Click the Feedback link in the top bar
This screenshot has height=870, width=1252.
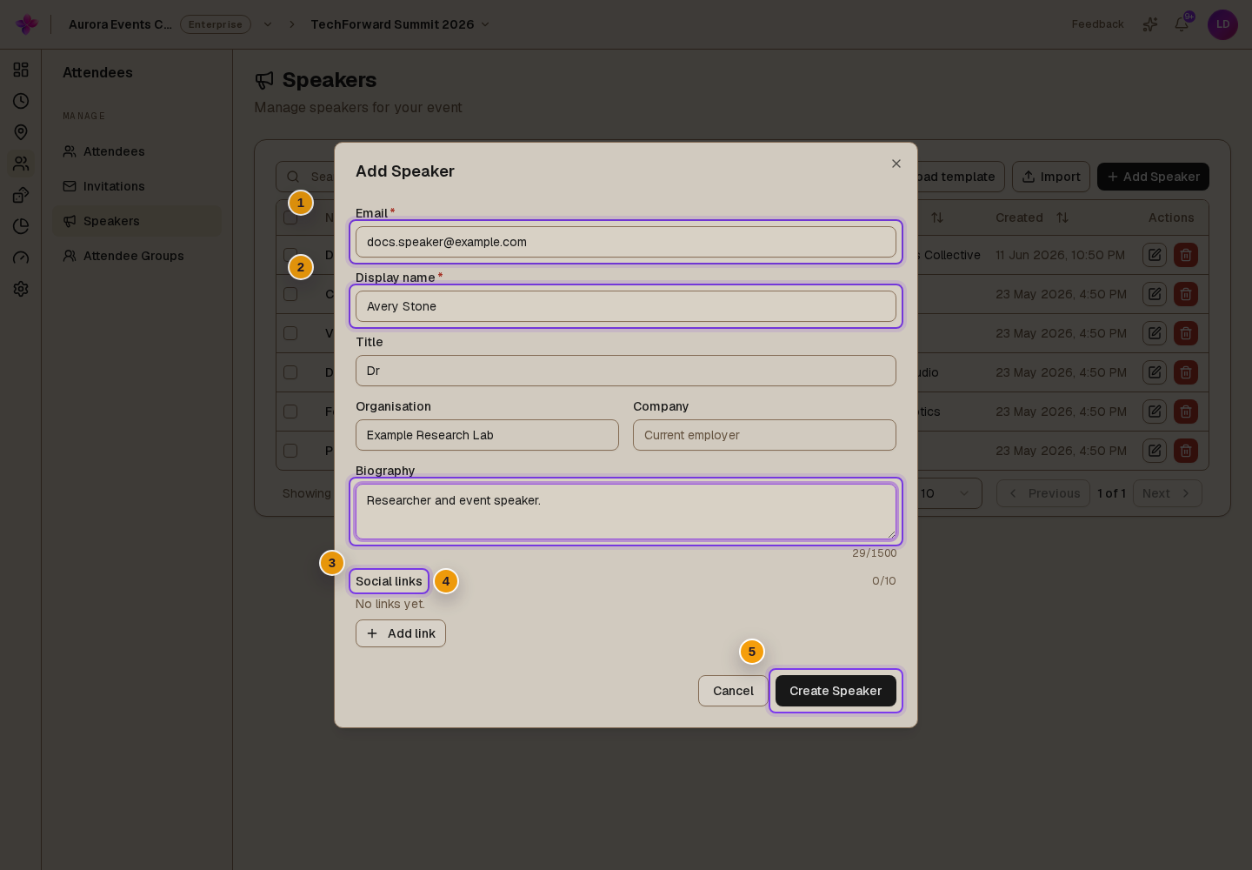click(x=1097, y=24)
